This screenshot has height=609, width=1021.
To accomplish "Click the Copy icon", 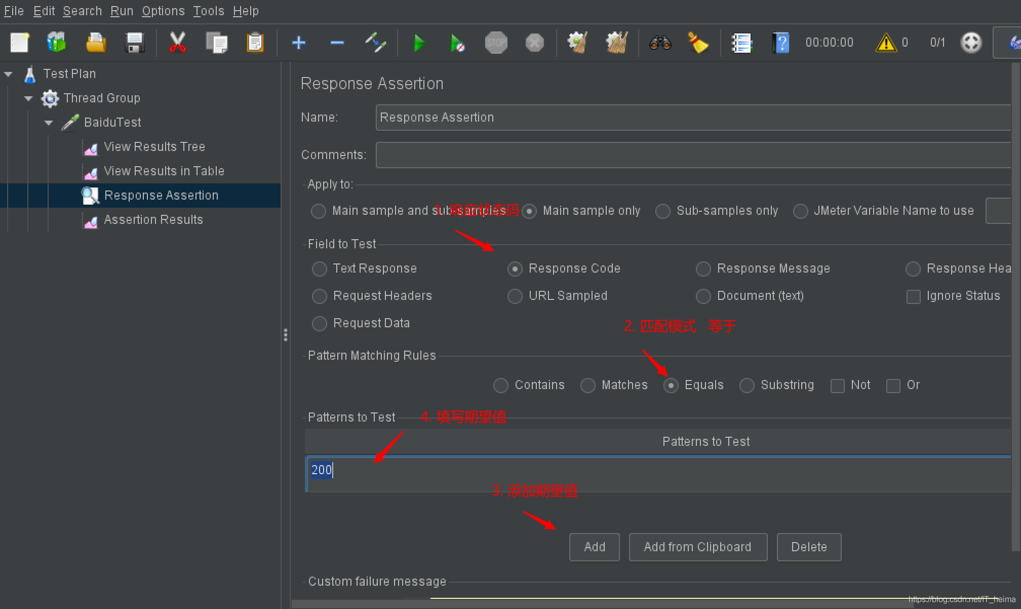I will [217, 43].
